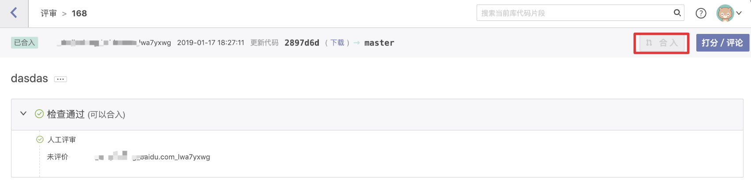Click the master branch name
This screenshot has width=751, height=181.
tap(379, 43)
